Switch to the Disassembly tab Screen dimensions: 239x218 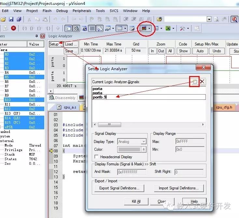[63, 98]
